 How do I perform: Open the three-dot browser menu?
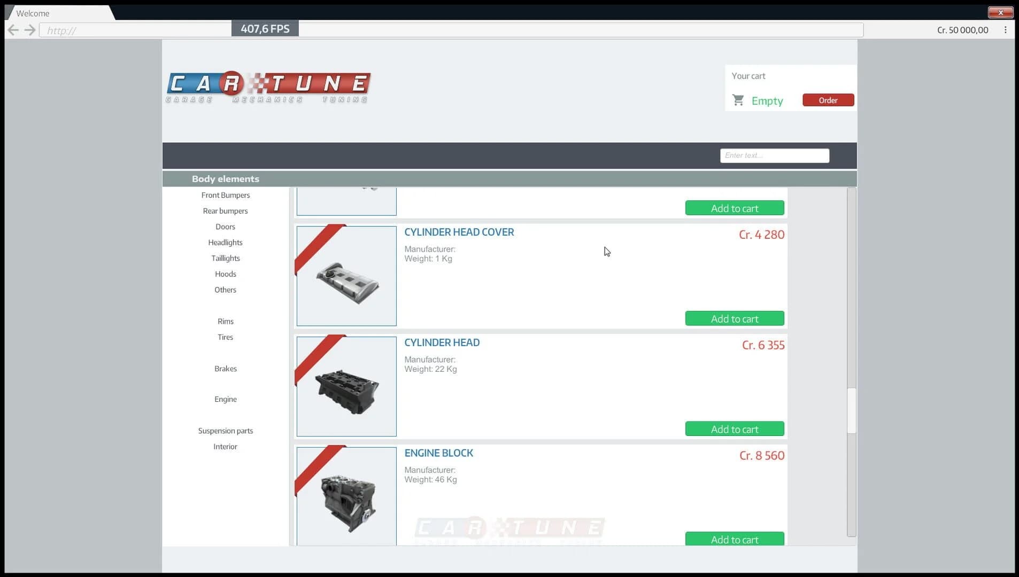point(1005,30)
